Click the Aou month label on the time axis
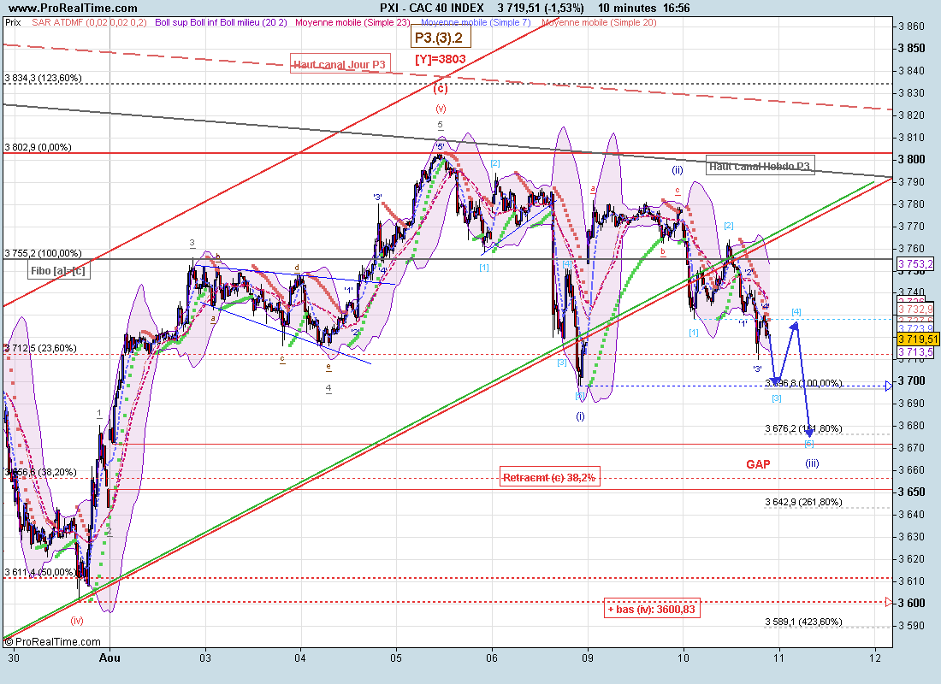Screen dimensions: 941x684 [109, 657]
